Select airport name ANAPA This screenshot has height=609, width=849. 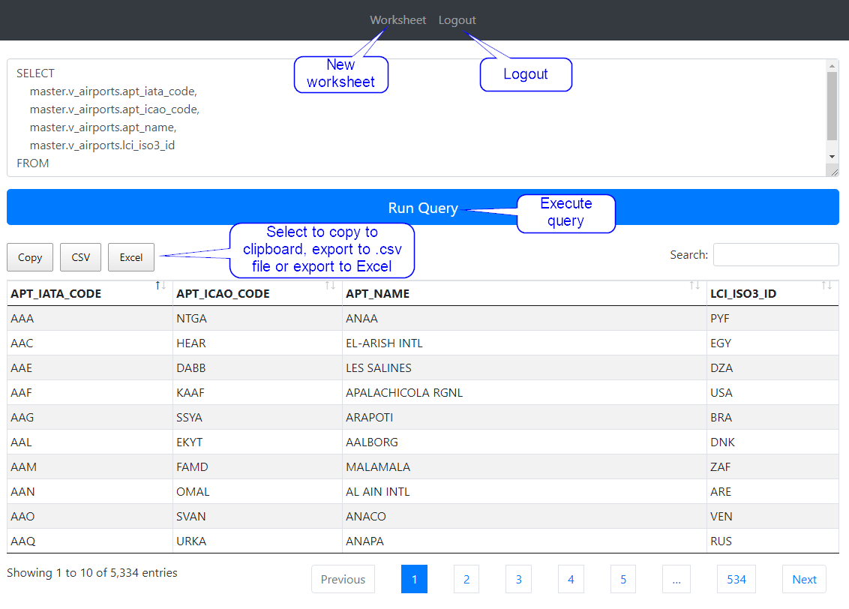click(x=524, y=541)
